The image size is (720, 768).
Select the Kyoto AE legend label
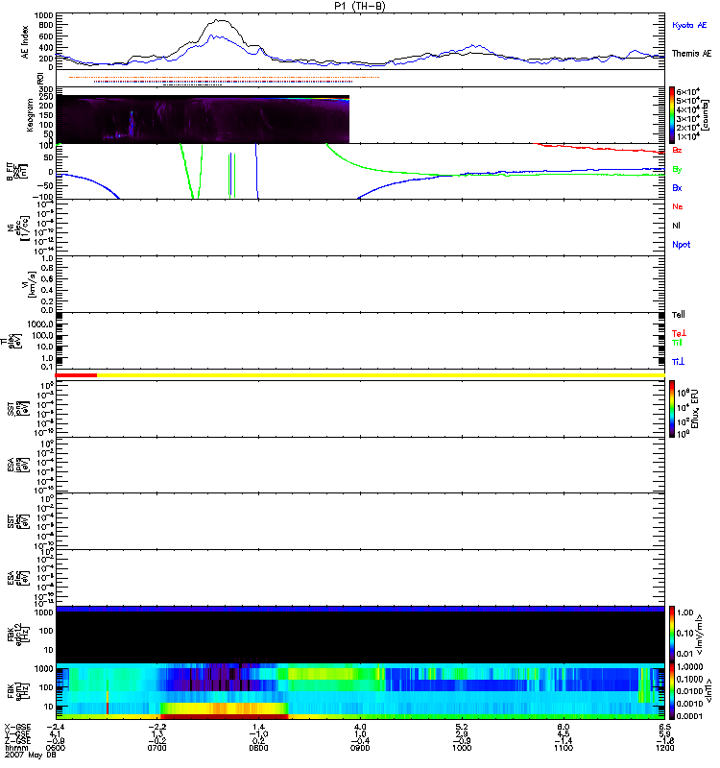689,25
